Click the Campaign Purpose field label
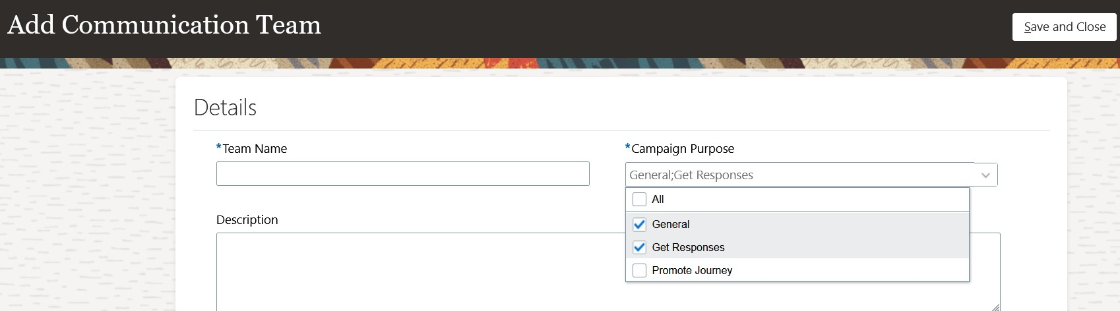Screen dimensions: 1120x311 [x=682, y=149]
